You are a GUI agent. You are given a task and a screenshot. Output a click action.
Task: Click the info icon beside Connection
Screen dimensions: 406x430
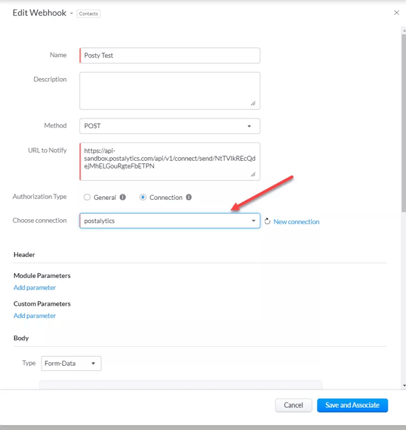click(x=189, y=197)
